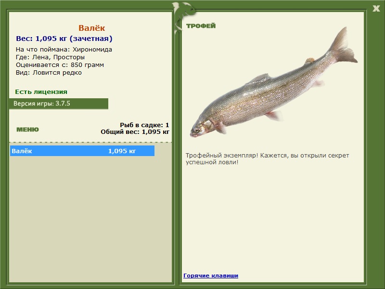Click the Вес: 1,095 кг (зачетная) text
This screenshot has height=289, width=385.
64,39
